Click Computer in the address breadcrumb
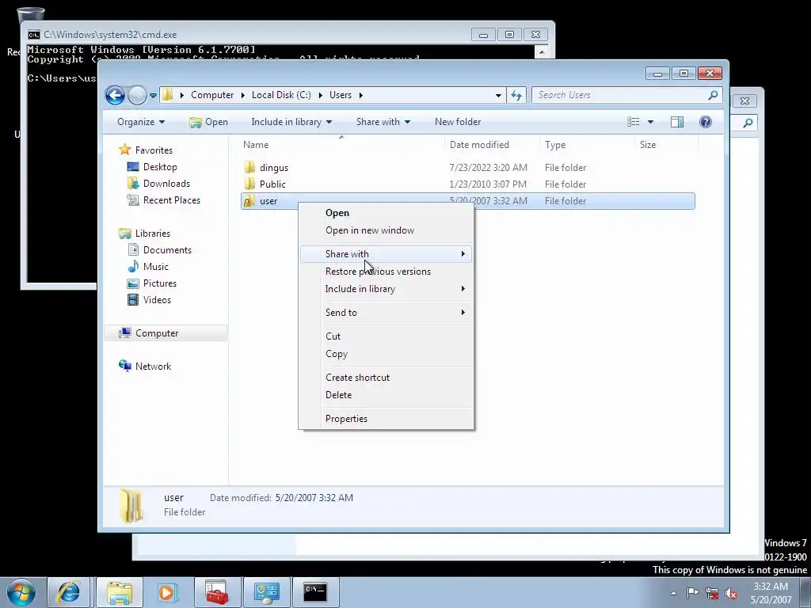The height and width of the screenshot is (608, 811). 212,95
